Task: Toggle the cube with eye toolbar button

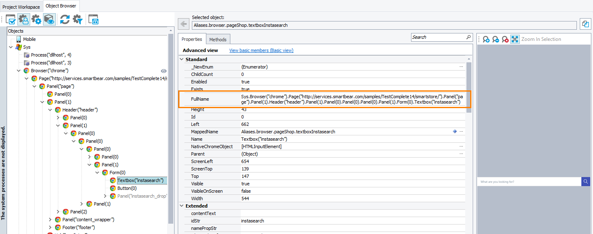Action: (49, 19)
